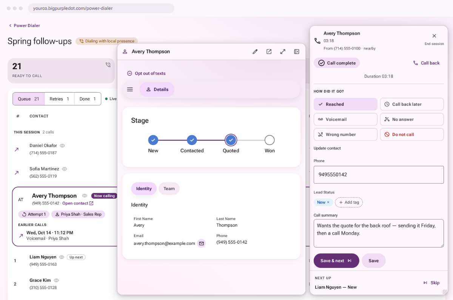Viewport: 453px width, 300px height.
Task: Click the Call complete status chip
Action: [337, 63]
